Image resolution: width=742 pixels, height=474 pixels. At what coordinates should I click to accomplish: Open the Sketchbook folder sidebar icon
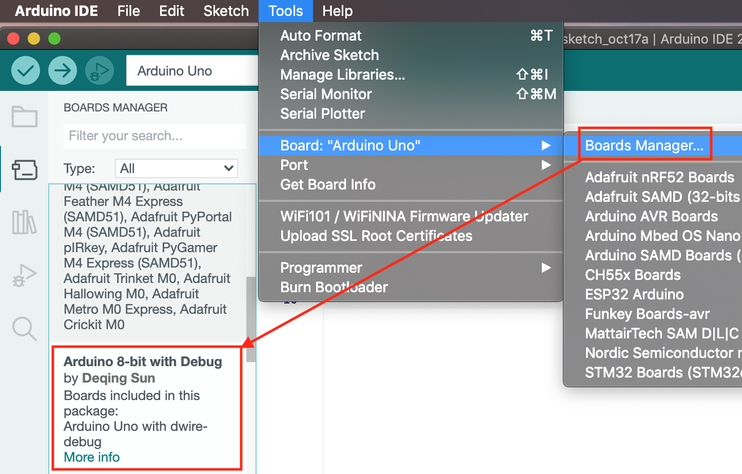coord(25,117)
